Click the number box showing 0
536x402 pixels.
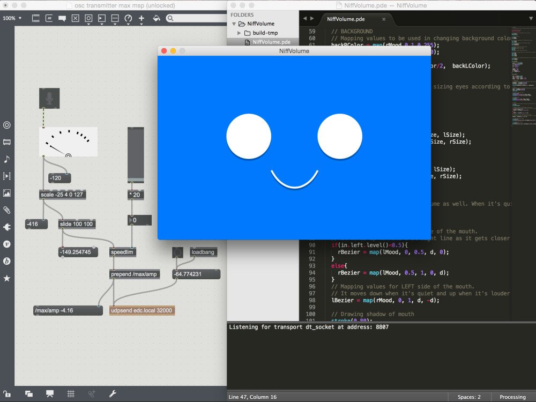pyautogui.click(x=139, y=220)
